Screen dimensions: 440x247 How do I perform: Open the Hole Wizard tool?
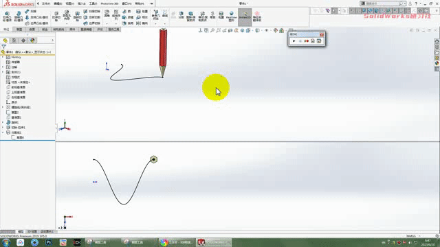tap(67, 15)
